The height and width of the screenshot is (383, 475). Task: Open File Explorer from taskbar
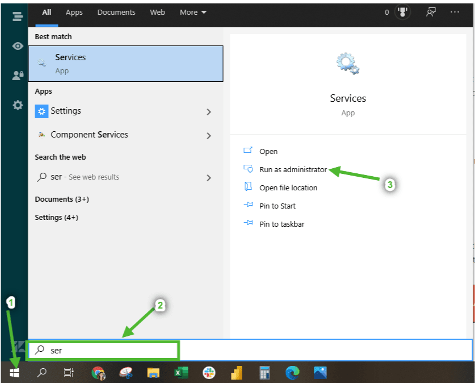[x=153, y=373]
